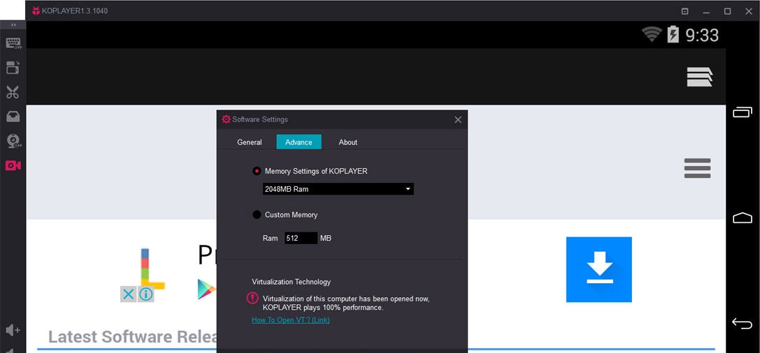This screenshot has height=353, width=760.
Task: Click the Ram input field showing 512
Action: [x=301, y=238]
